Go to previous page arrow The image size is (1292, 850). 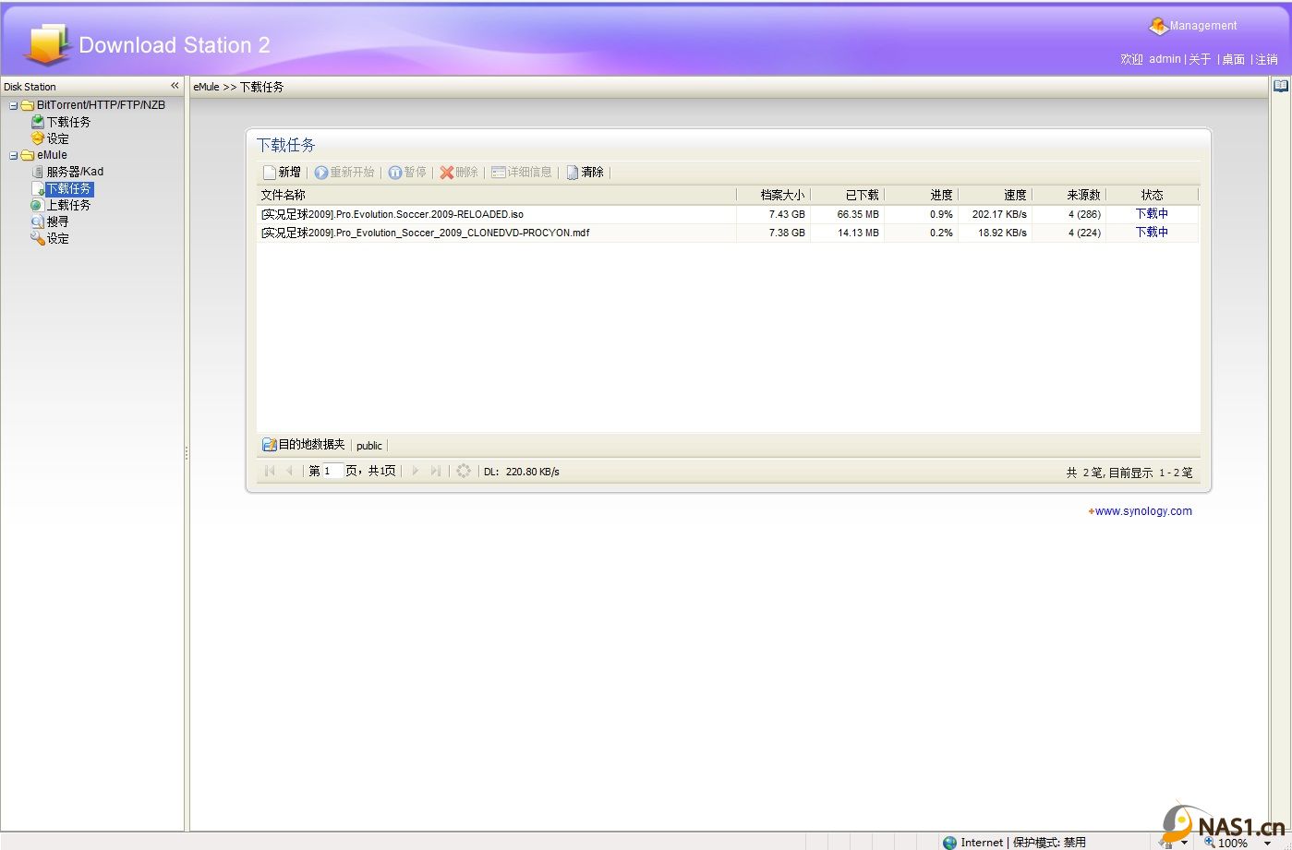(289, 471)
